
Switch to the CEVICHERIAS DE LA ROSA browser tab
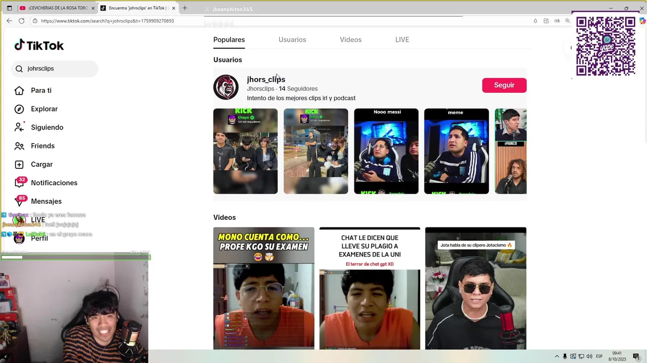tap(57, 8)
